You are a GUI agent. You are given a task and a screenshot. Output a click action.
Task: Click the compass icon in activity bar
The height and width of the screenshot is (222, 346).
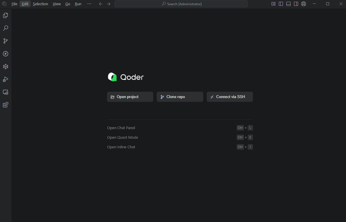coord(6,54)
